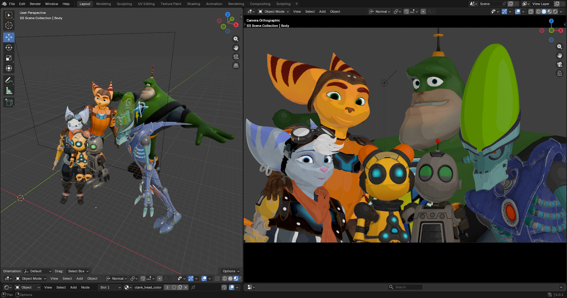Viewport: 567px width, 298px height.
Task: Toggle X-ray in right viewport header
Action: click(531, 12)
